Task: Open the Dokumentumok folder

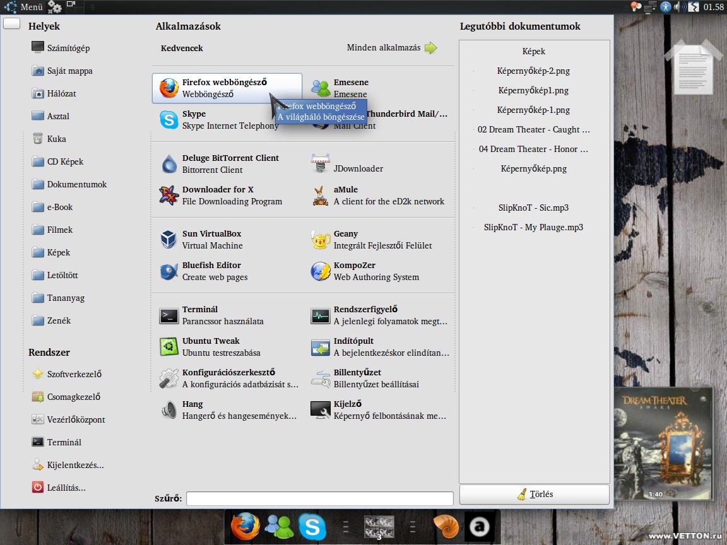Action: (69, 184)
